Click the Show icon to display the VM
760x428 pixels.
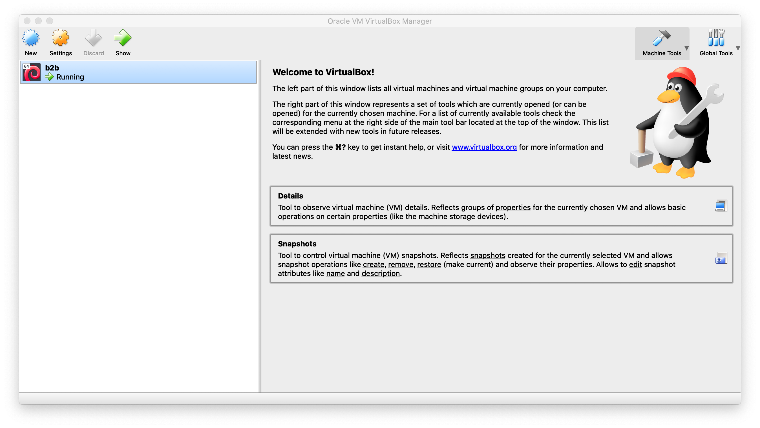click(x=123, y=38)
